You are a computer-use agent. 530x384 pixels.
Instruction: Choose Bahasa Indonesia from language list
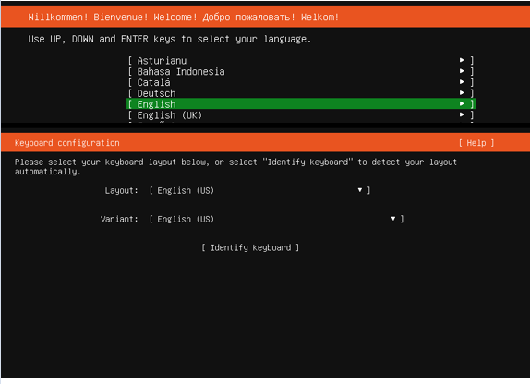301,71
